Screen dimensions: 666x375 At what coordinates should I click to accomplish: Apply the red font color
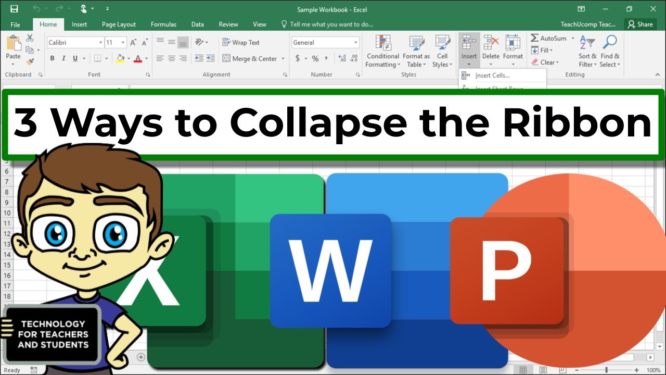click(x=138, y=59)
